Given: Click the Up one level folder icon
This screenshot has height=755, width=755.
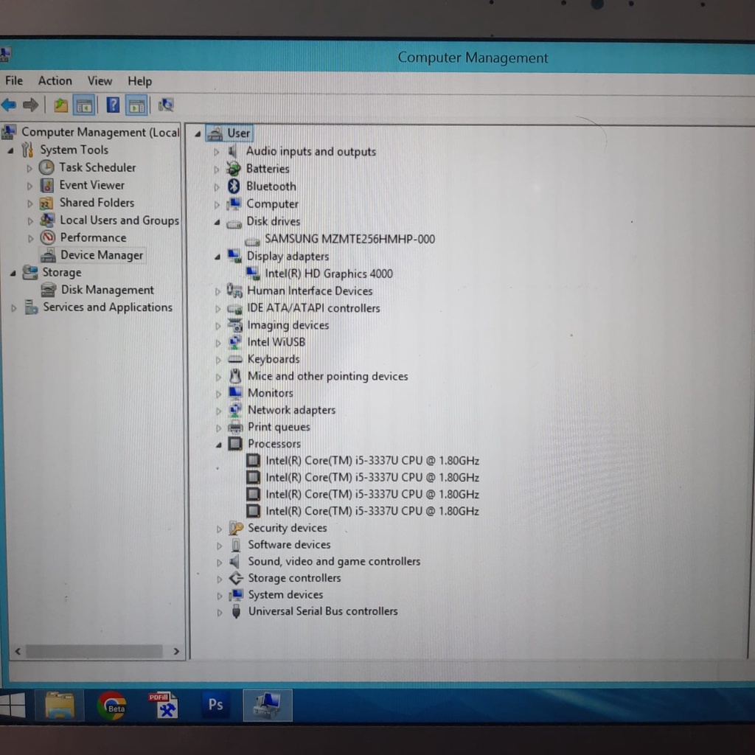Looking at the screenshot, I should [x=60, y=105].
